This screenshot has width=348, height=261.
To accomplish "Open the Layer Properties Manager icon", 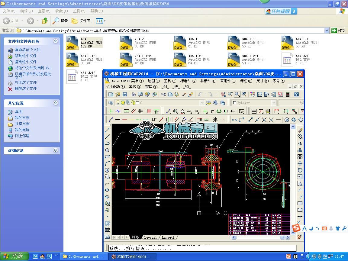I will (111, 102).
